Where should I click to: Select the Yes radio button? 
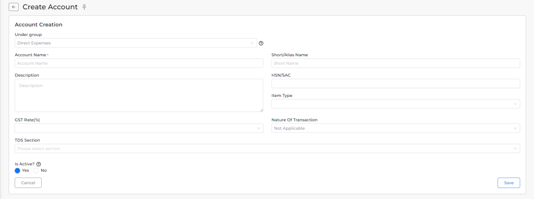[17, 170]
